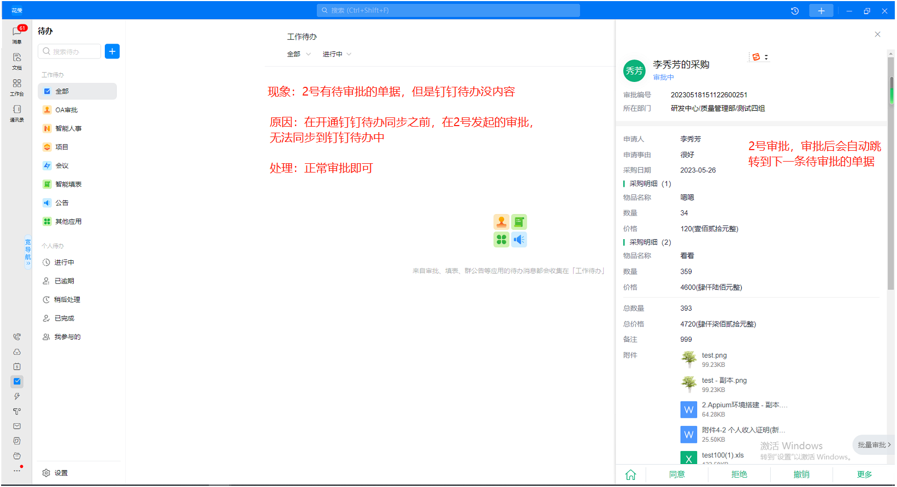
Task: Click the phone call icon in sidebar
Action: (17, 337)
